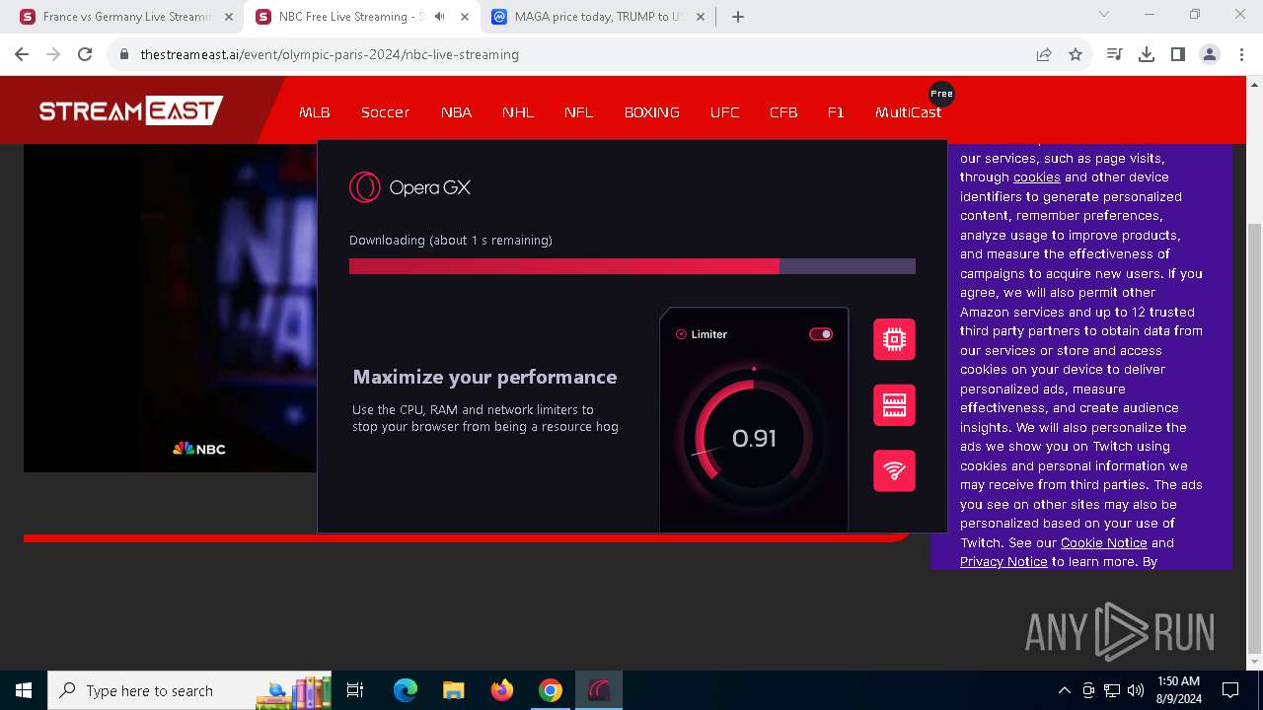Mute the NBC tab audio icon
1263x710 pixels.
pyautogui.click(x=439, y=17)
